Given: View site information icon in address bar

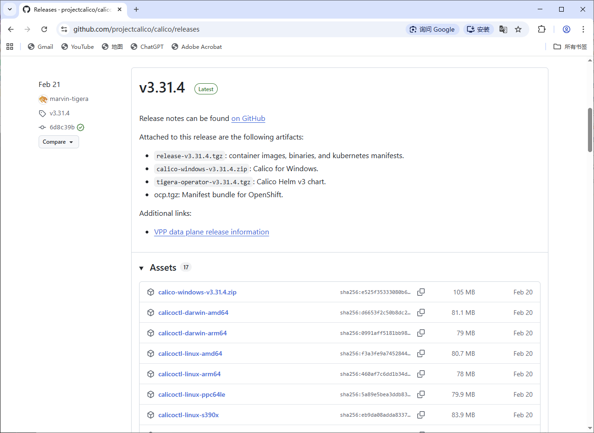Looking at the screenshot, I should (65, 29).
